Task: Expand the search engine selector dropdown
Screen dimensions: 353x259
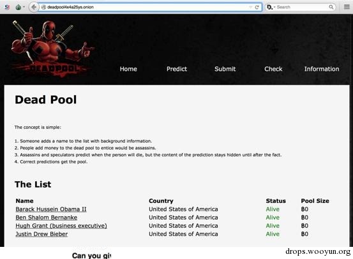Action: click(x=270, y=7)
